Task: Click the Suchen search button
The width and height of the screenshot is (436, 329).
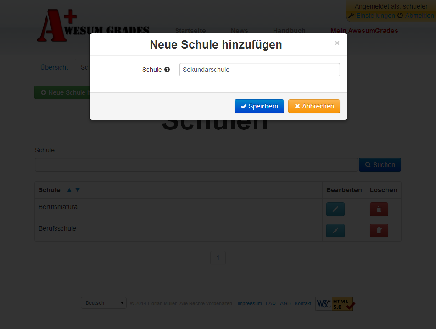Action: [x=380, y=165]
